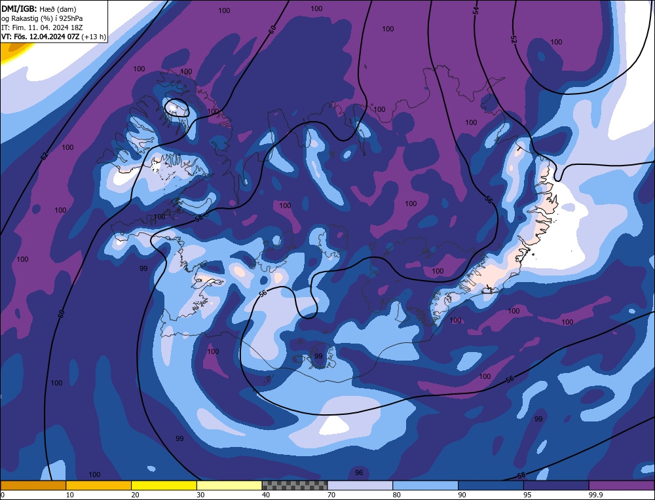Click the '99.9' legend scale tick label
Screen dimensions: 655x500
pyautogui.click(x=595, y=495)
